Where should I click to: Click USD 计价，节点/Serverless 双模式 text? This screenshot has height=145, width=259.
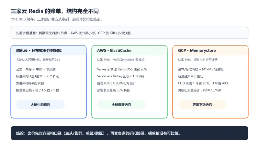click(121, 60)
